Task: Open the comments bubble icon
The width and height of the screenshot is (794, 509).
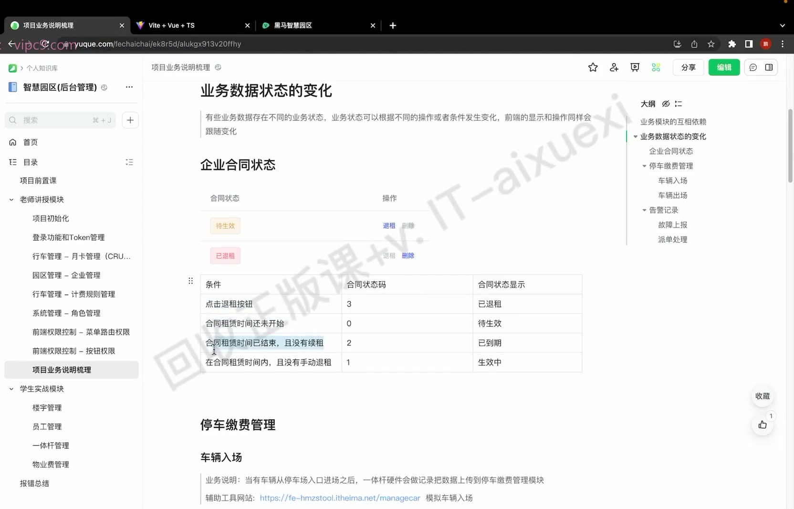Action: click(753, 67)
